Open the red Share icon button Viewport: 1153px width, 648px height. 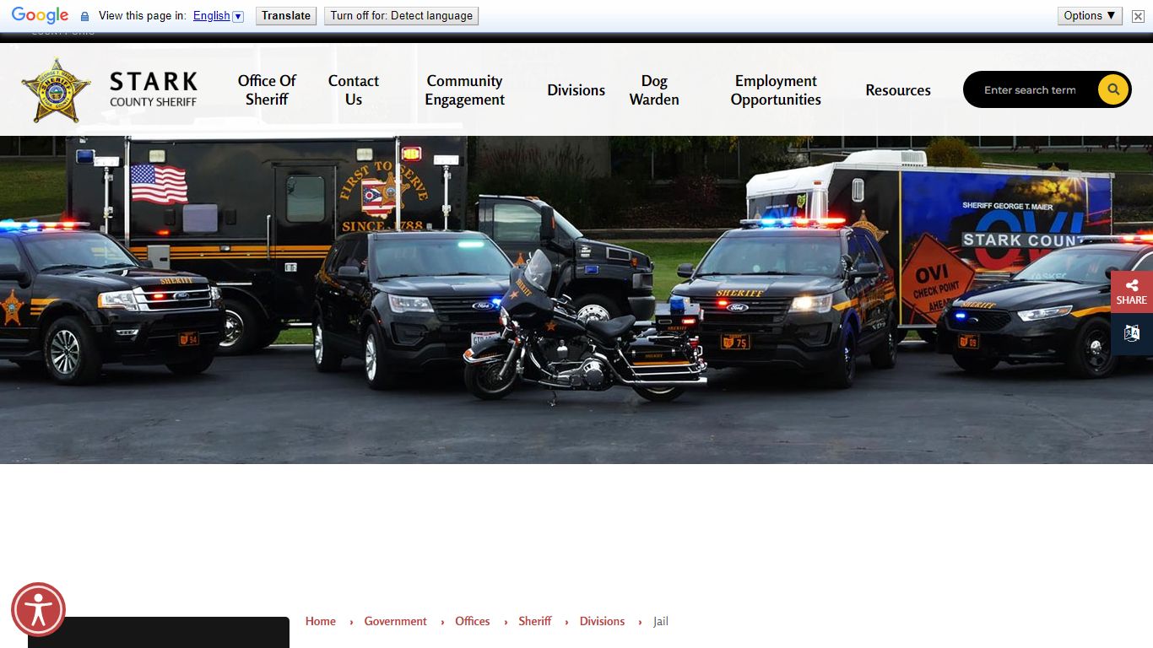(x=1131, y=292)
